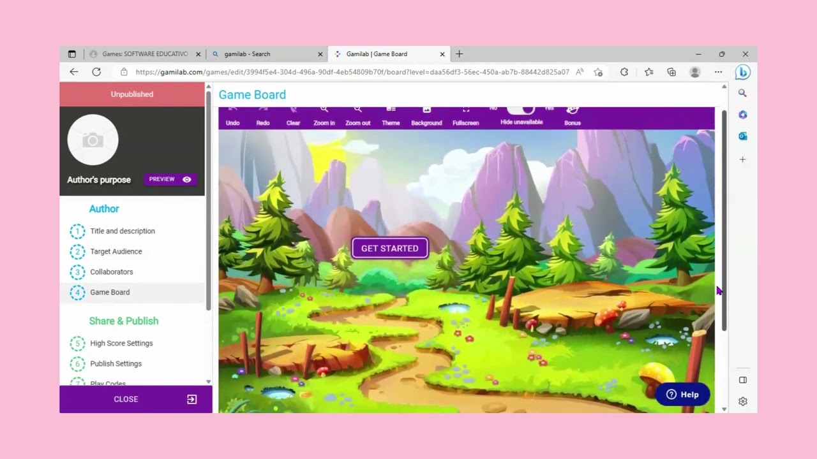Click the exit arrow icon beside CLOSE
Viewport: 817px width, 459px height.
tap(191, 399)
